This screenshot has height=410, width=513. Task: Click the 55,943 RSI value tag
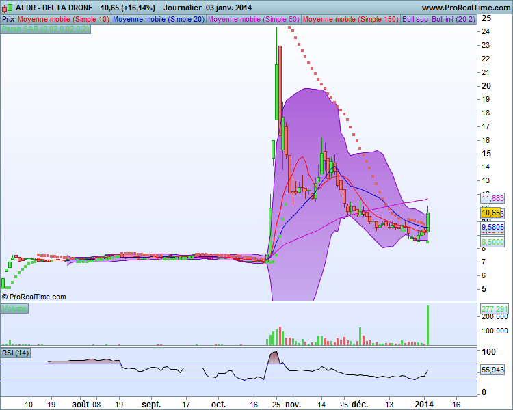pyautogui.click(x=492, y=370)
